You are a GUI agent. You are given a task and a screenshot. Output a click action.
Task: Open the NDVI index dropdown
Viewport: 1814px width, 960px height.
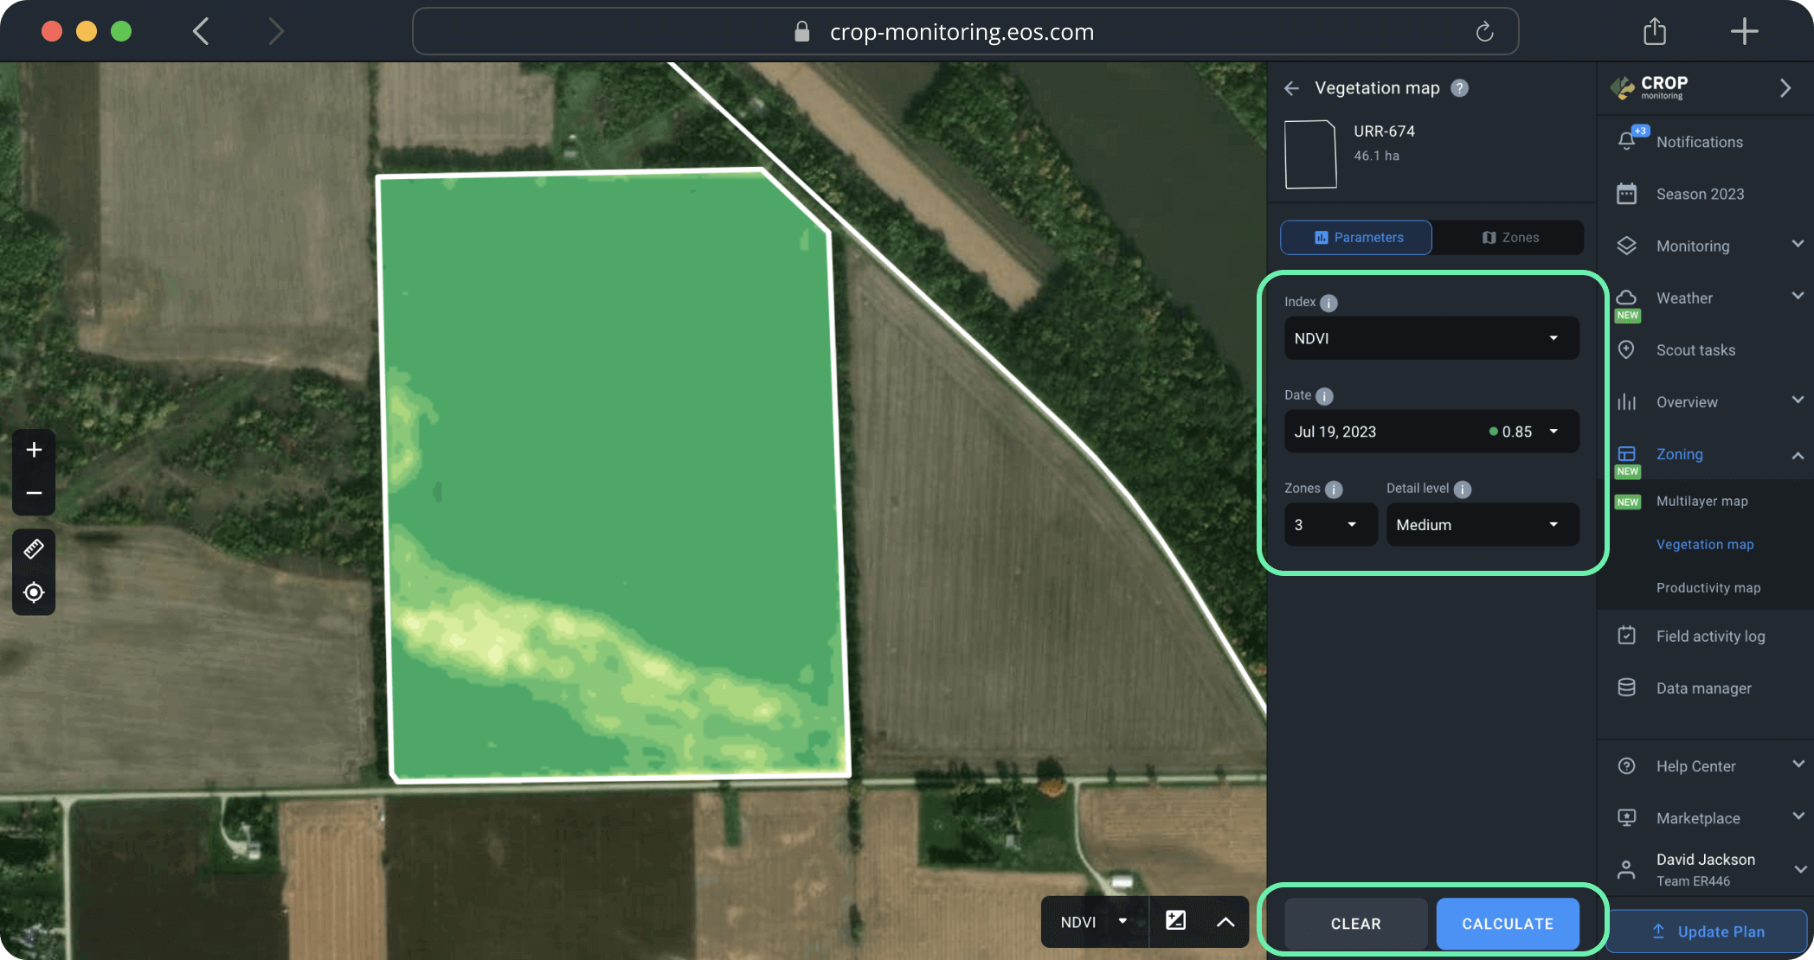click(x=1431, y=338)
